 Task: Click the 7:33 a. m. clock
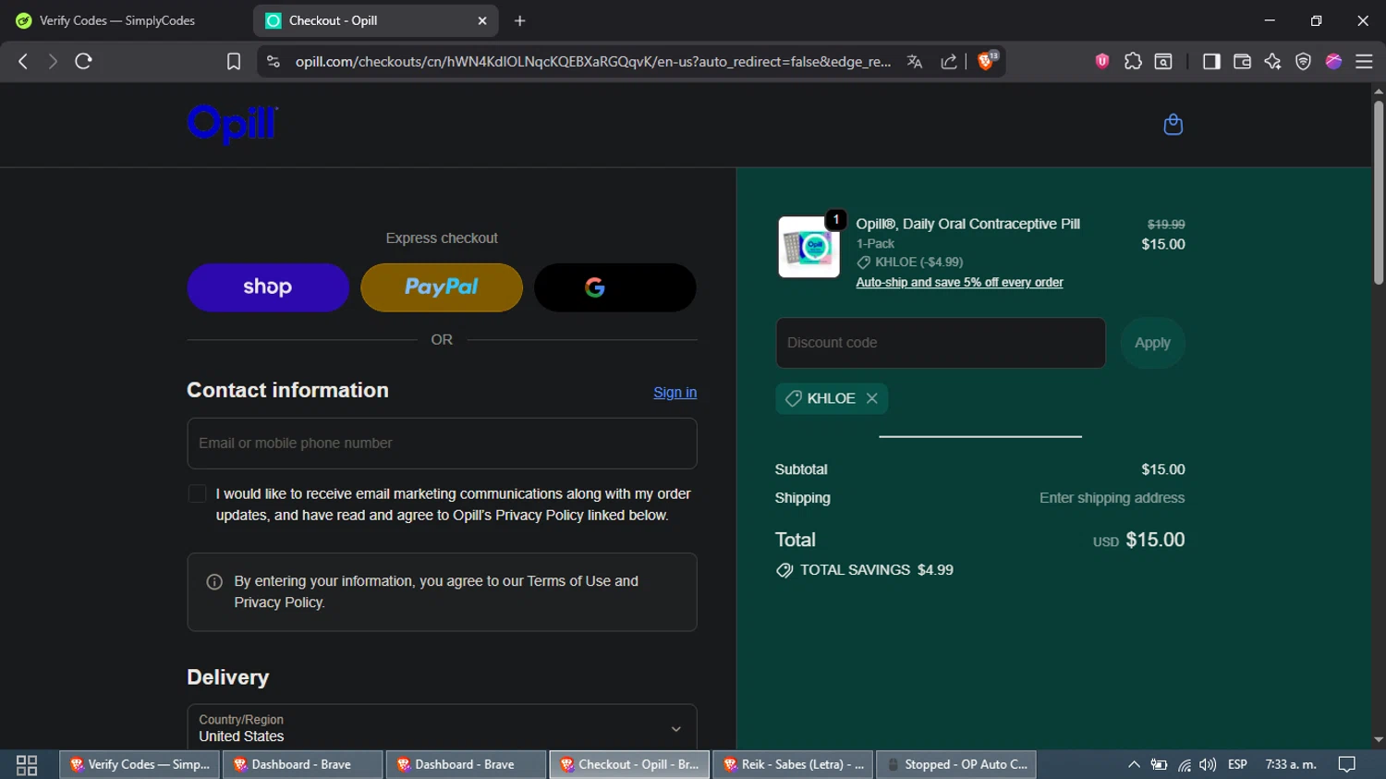tap(1291, 765)
